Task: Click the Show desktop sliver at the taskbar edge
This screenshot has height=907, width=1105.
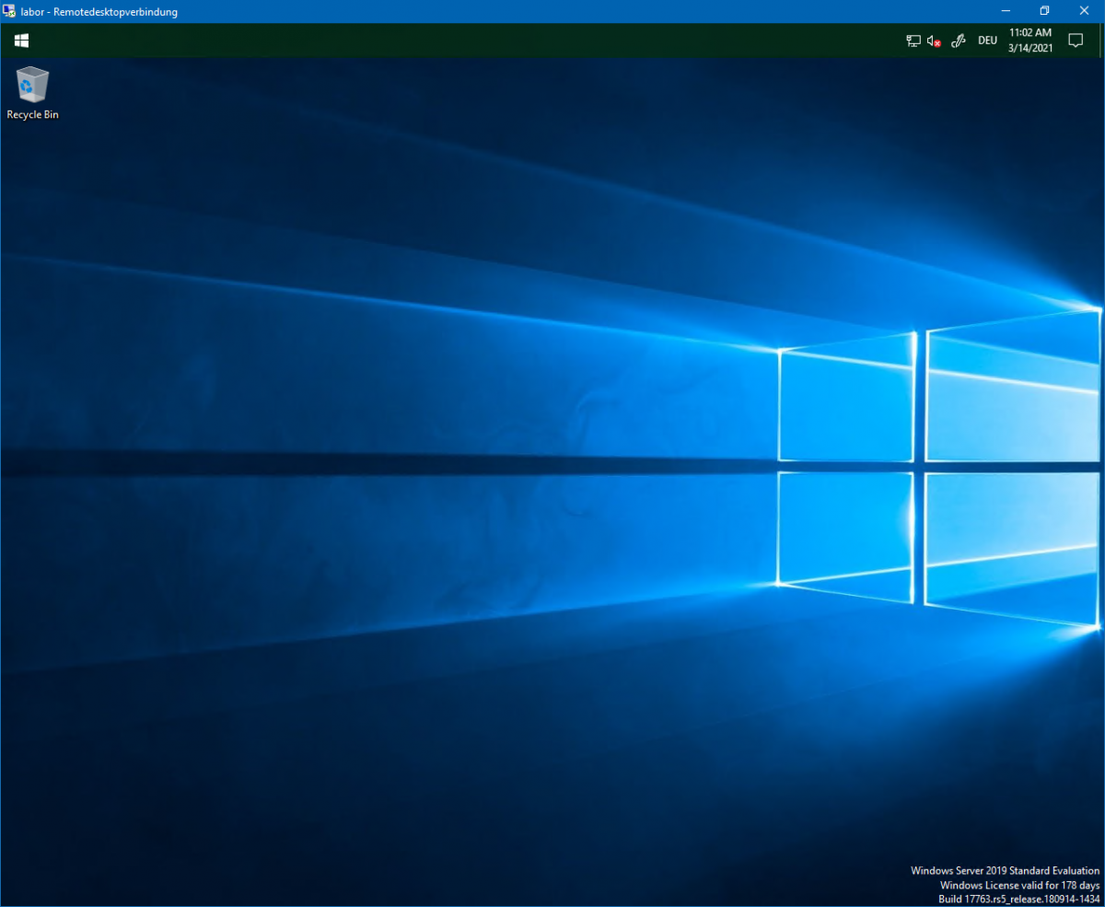Action: tap(1101, 41)
